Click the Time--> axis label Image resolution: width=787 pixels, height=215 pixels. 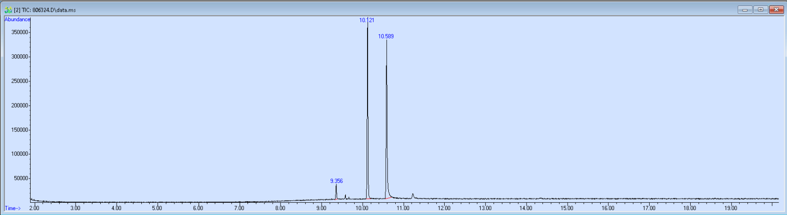13,208
